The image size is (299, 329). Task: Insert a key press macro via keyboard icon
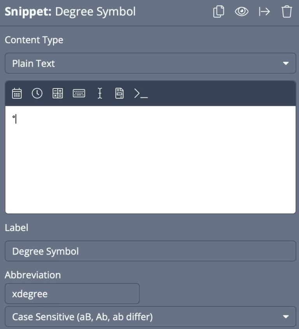(79, 93)
